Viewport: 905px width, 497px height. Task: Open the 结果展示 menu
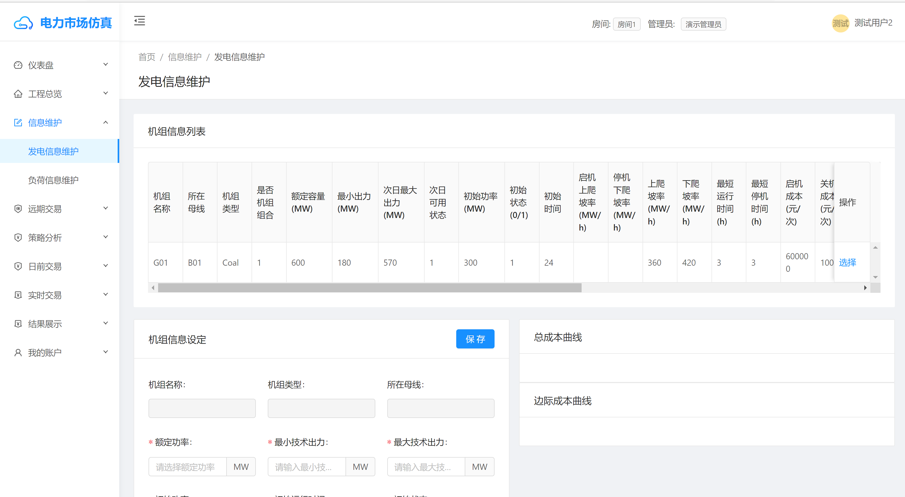(x=59, y=324)
